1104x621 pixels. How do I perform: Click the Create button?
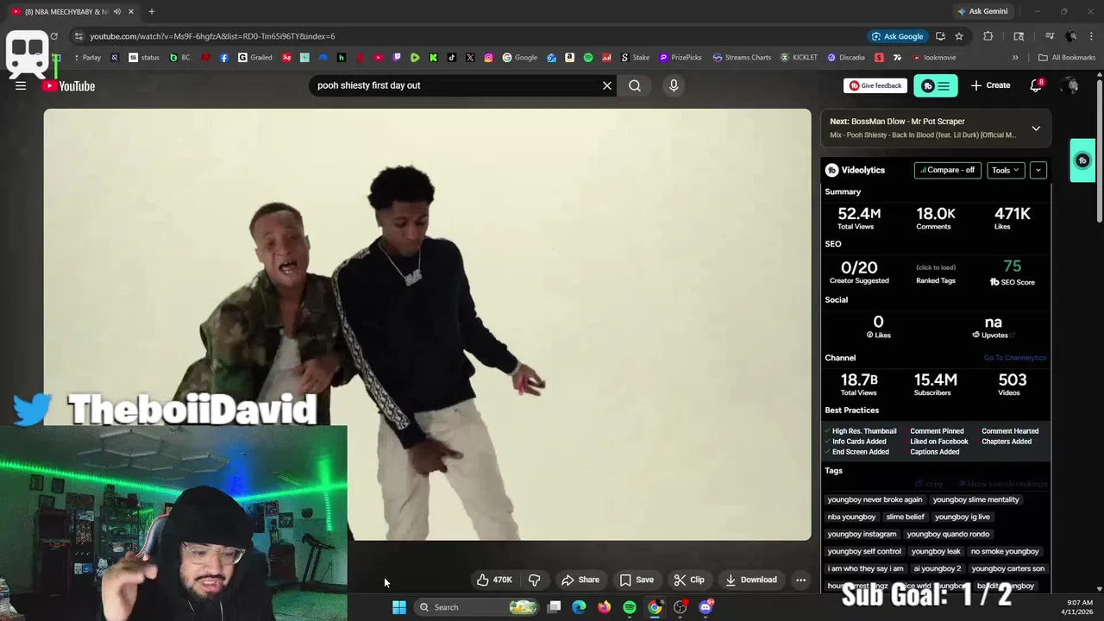990,85
